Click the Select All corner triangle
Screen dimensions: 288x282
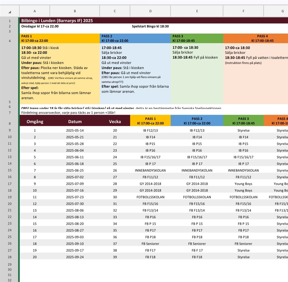click(10, 12)
